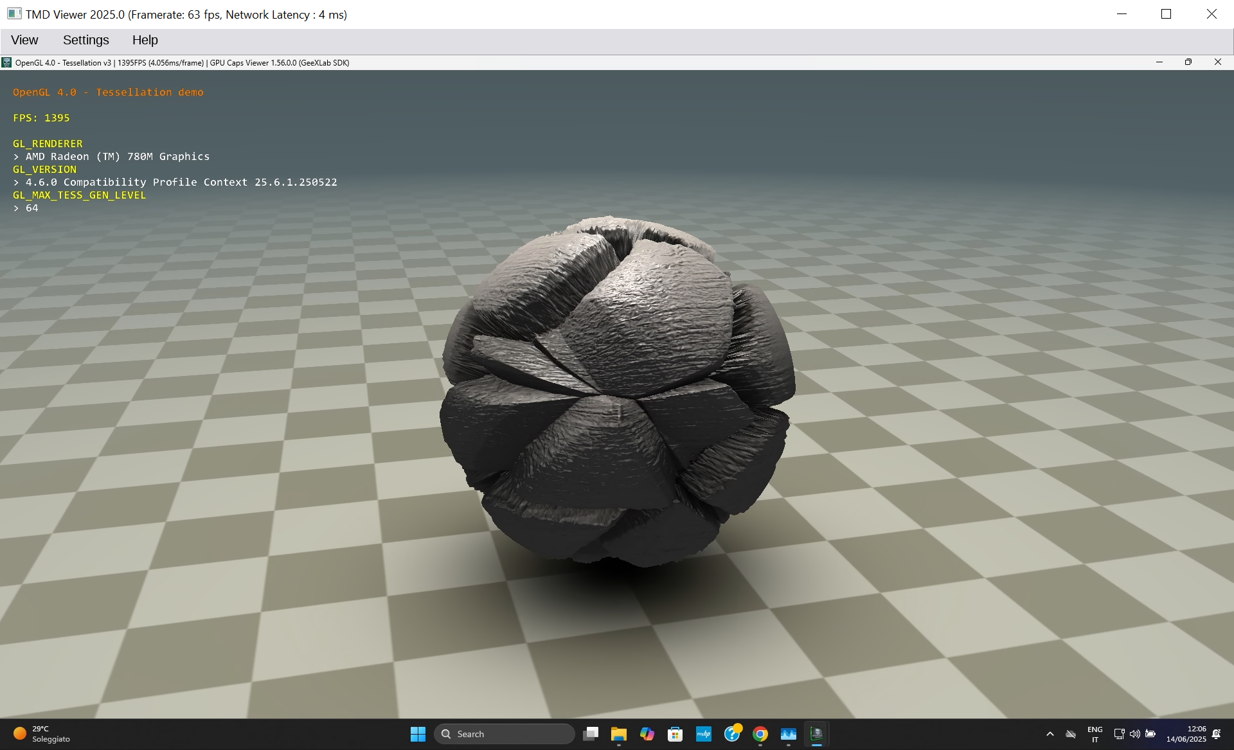Viewport: 1234px width, 750px height.
Task: Click the TMD Viewer title bar icon
Action: (14, 14)
